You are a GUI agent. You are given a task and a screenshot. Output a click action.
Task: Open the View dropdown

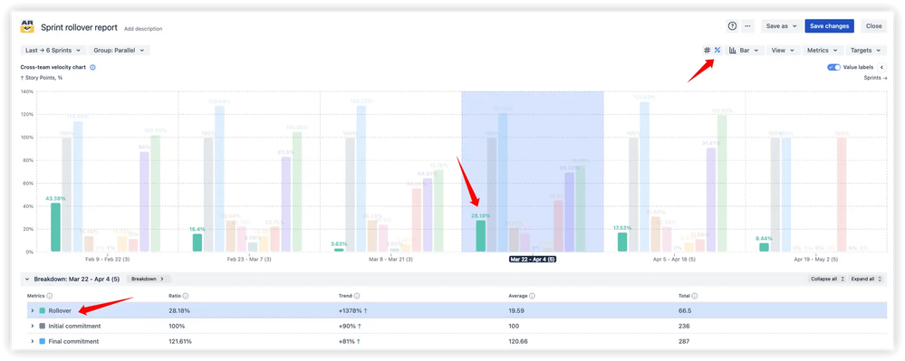point(784,50)
